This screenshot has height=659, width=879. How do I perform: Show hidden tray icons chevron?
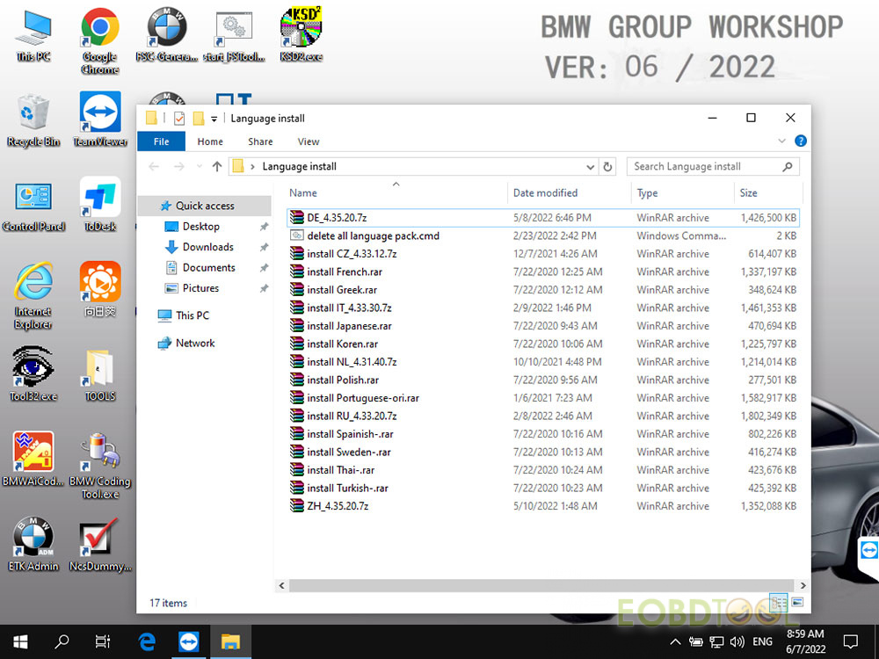[x=675, y=641]
